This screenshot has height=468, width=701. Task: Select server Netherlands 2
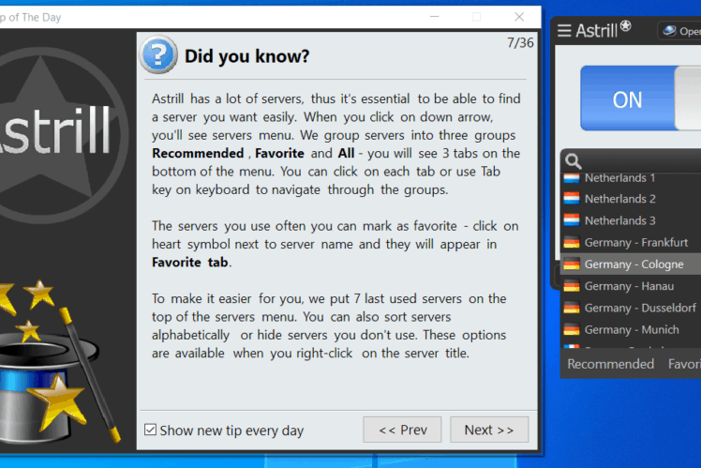(x=631, y=199)
